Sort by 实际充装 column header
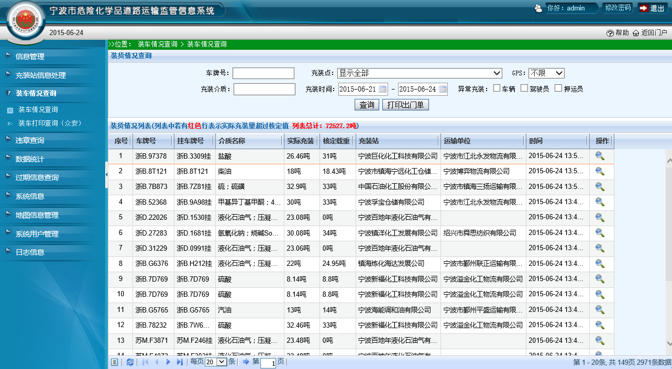The image size is (672, 369). (x=301, y=141)
